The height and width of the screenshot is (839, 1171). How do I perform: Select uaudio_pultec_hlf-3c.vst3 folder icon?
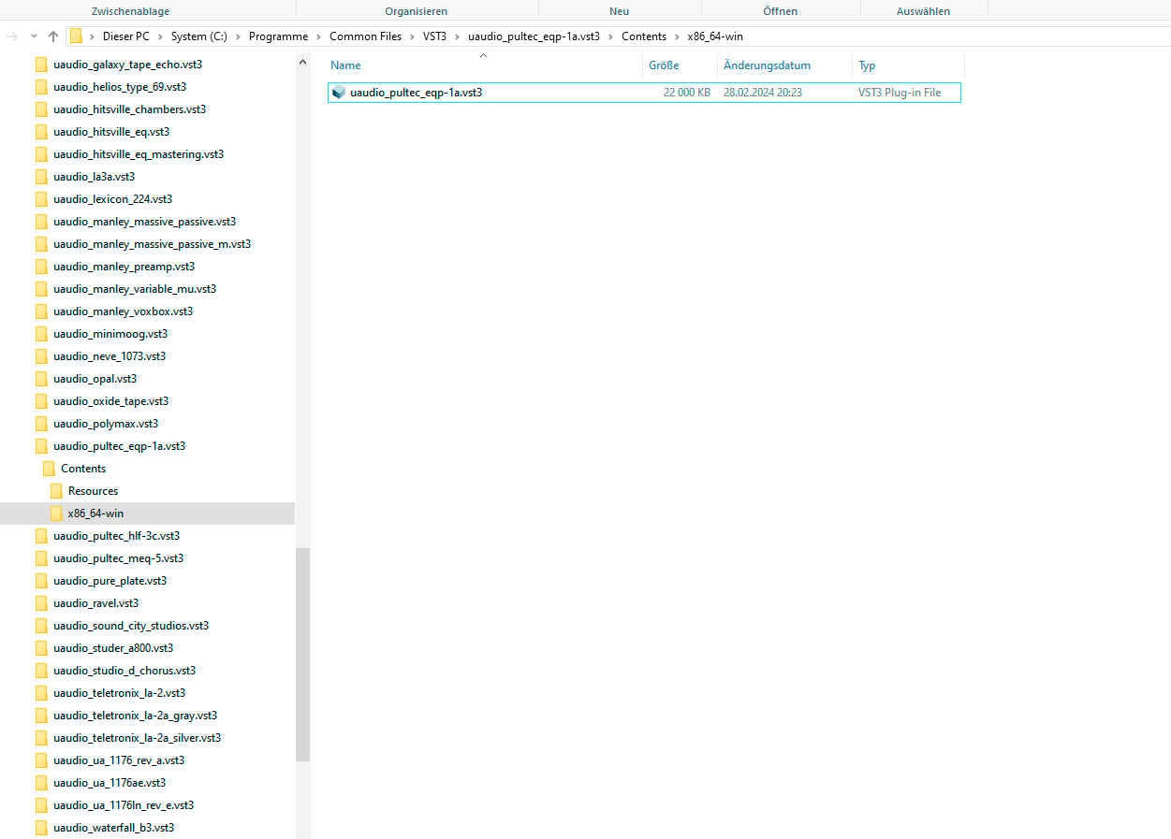(41, 536)
